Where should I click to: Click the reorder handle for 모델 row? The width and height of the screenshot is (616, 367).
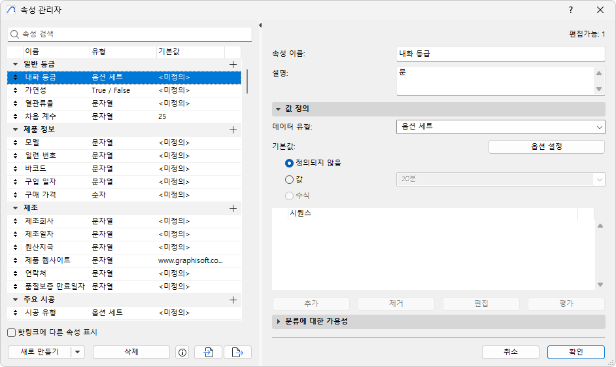pyautogui.click(x=15, y=143)
